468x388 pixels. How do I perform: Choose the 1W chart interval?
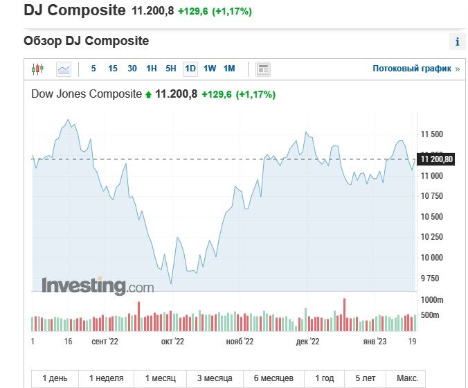(210, 69)
